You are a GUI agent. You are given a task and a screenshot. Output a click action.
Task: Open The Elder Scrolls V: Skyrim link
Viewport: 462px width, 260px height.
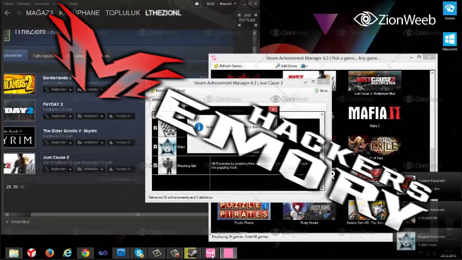[70, 131]
